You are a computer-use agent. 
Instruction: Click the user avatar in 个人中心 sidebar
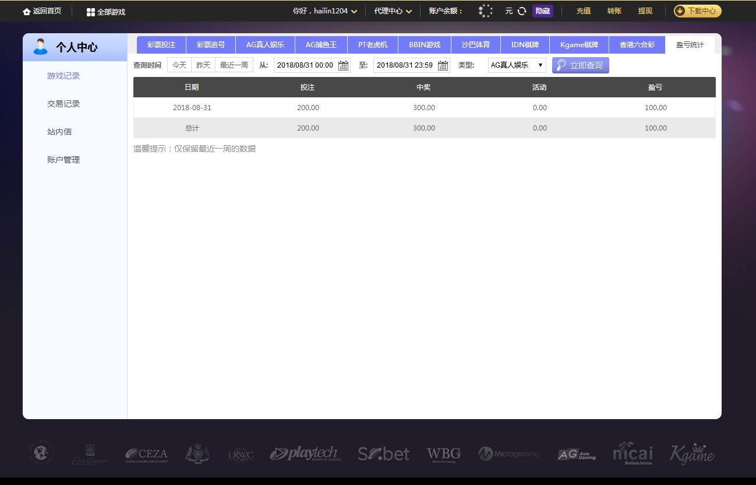(40, 46)
